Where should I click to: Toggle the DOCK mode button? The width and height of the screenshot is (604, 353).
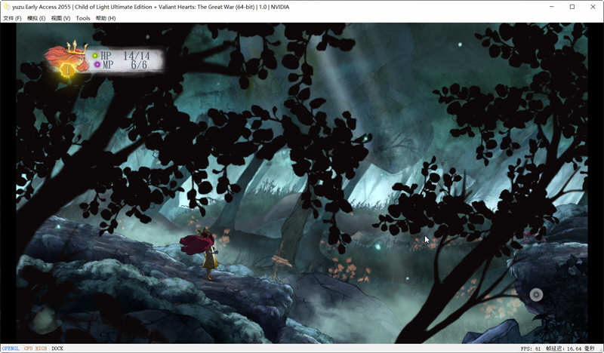(57, 348)
